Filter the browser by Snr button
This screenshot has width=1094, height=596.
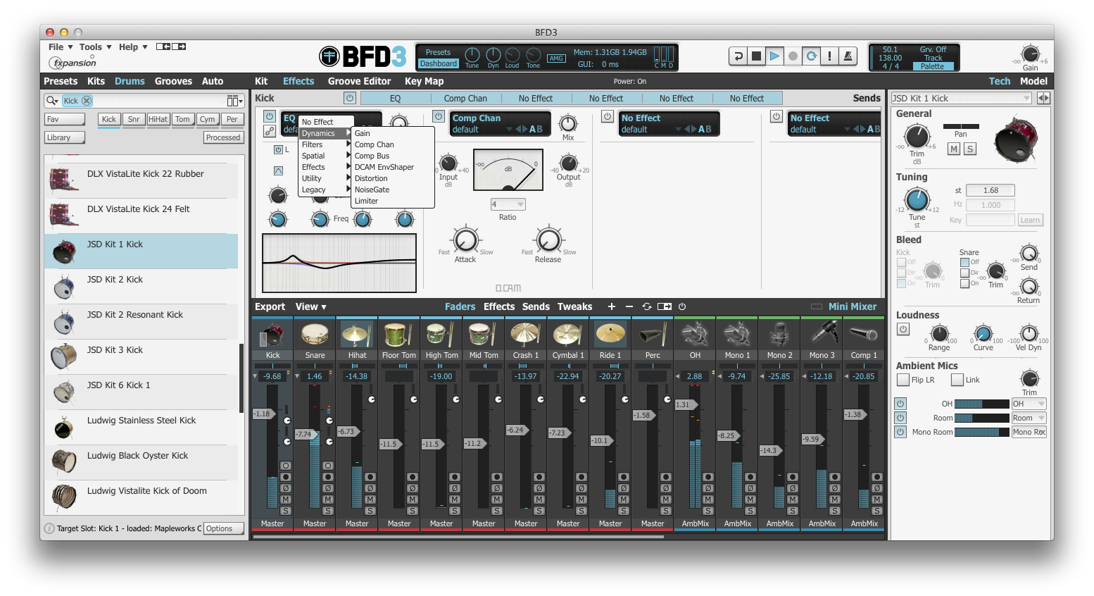133,119
